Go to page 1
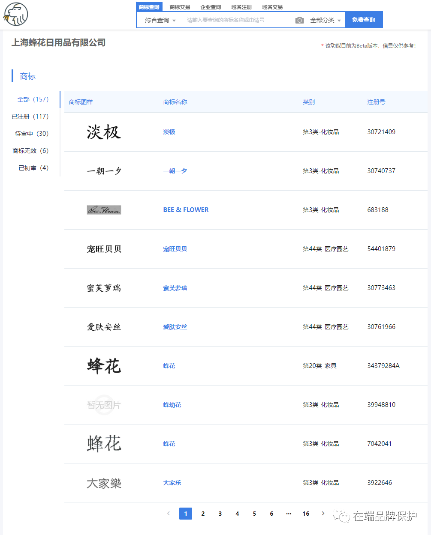Screen dimensions: 431x535 point(186,513)
